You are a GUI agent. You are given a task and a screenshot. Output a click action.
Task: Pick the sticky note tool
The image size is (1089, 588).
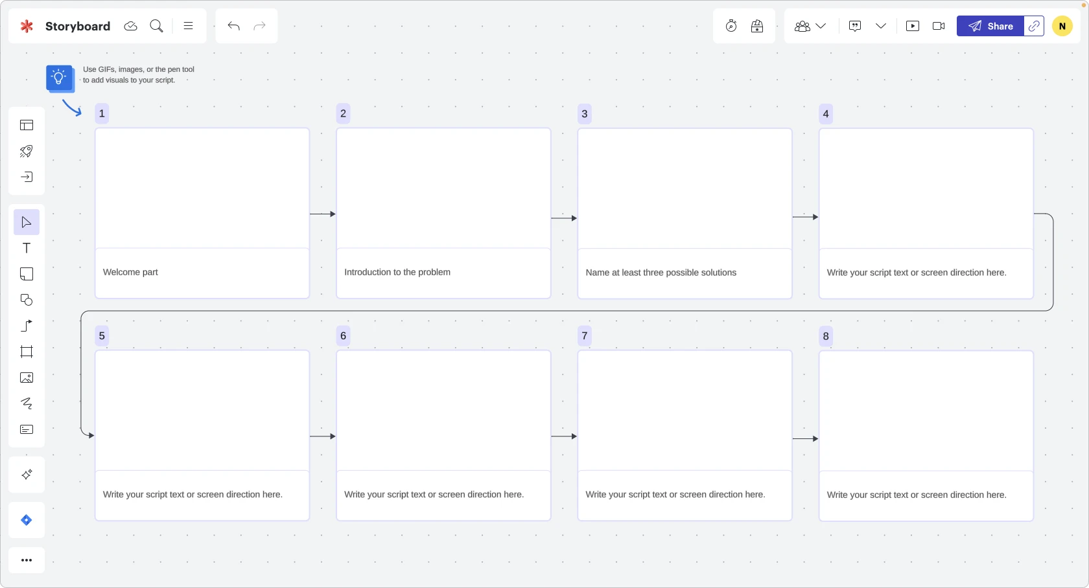click(27, 274)
